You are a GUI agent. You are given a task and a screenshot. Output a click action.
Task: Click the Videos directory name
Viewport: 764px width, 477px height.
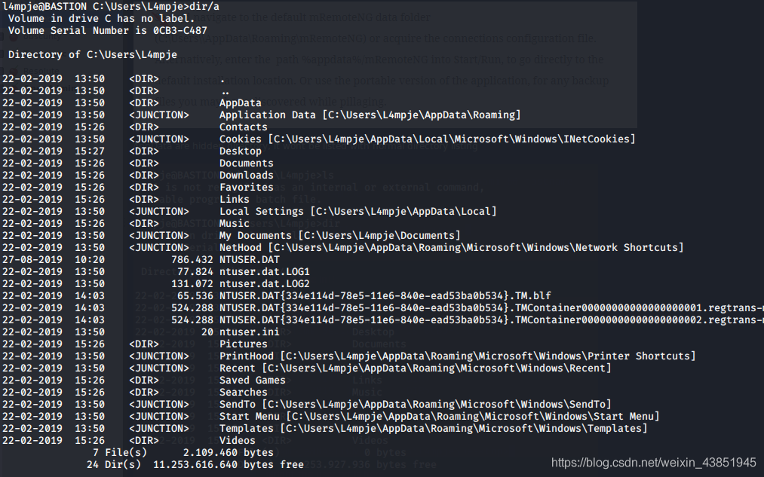[237, 441]
